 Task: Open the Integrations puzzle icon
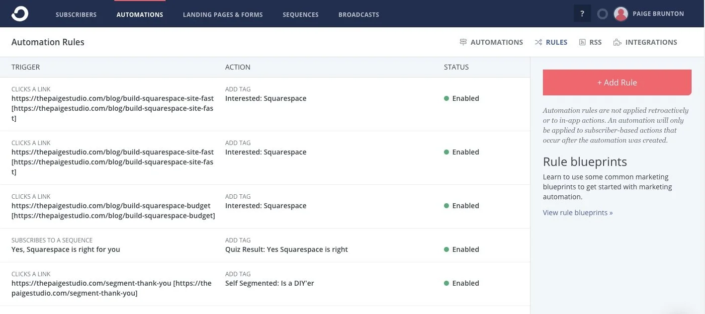617,42
